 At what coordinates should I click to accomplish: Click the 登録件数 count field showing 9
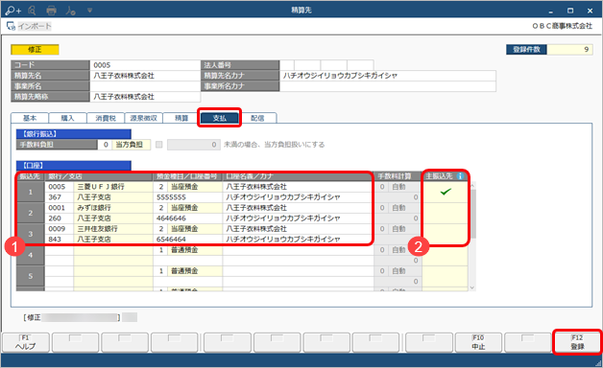click(x=570, y=50)
